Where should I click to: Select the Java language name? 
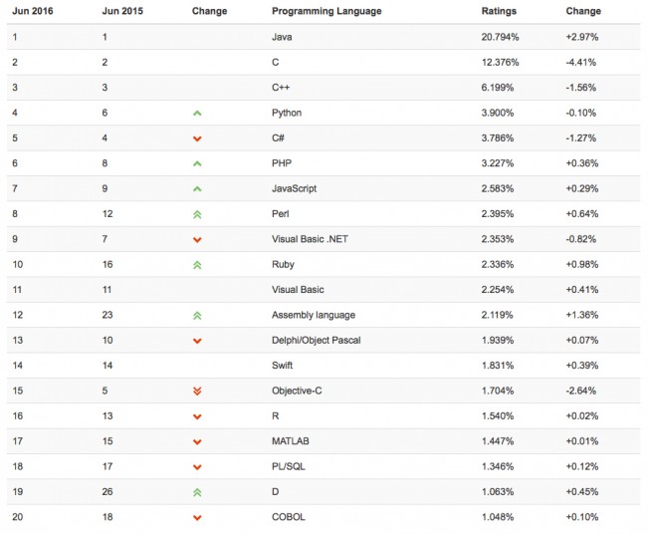[x=282, y=37]
